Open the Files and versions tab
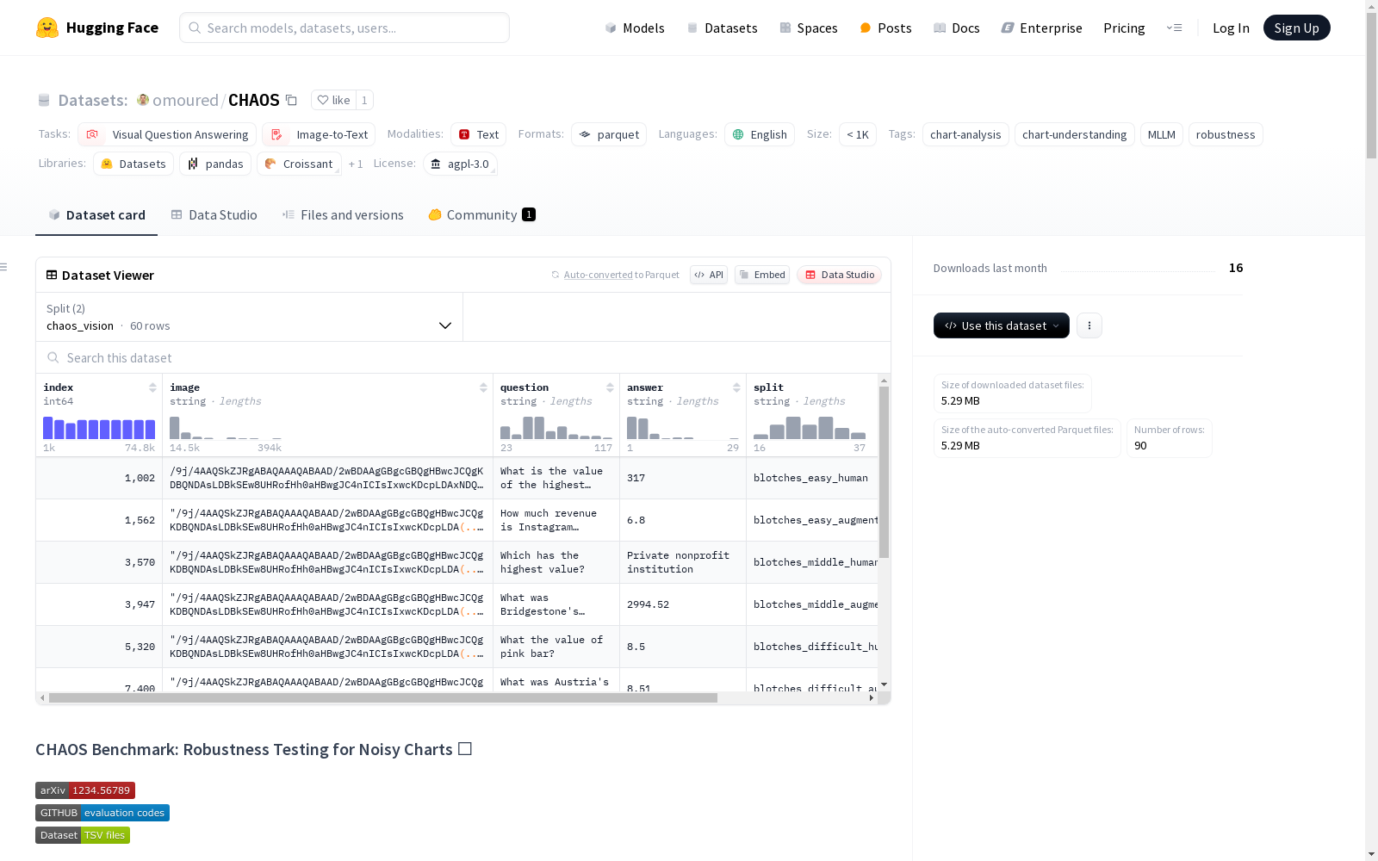1378x861 pixels. tap(343, 215)
